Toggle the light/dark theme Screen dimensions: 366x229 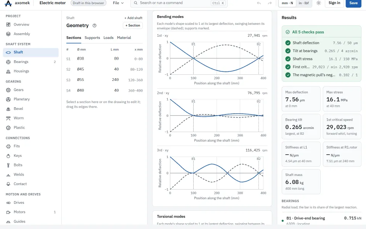tap(319, 3)
